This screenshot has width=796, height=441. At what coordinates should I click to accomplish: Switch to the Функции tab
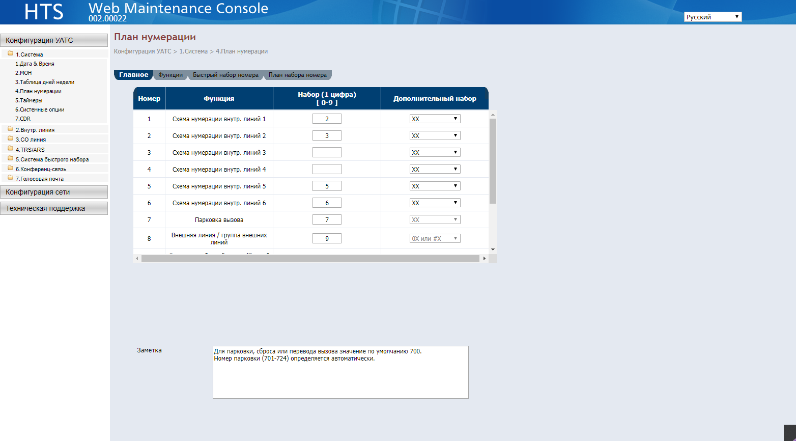[170, 75]
